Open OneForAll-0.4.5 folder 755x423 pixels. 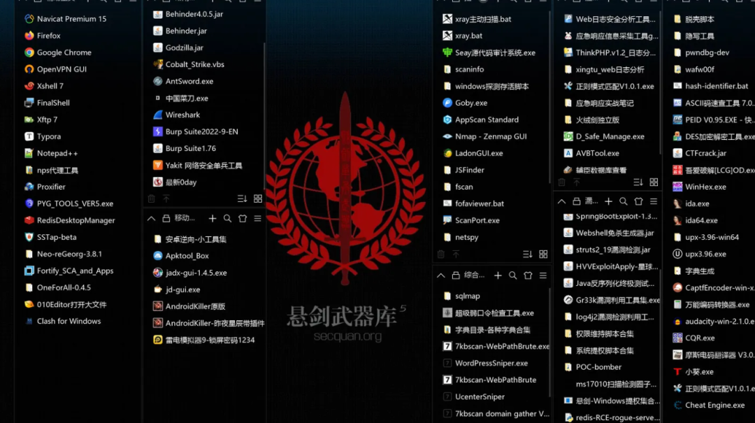[x=57, y=287]
